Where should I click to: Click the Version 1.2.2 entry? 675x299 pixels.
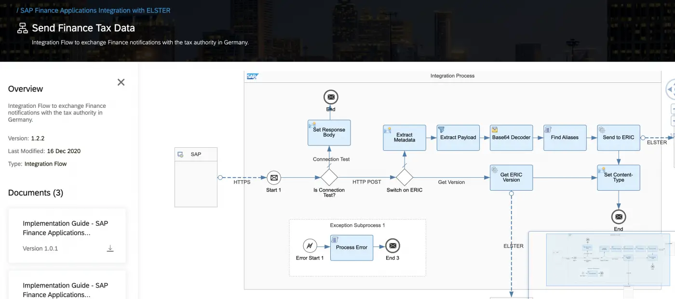27,138
